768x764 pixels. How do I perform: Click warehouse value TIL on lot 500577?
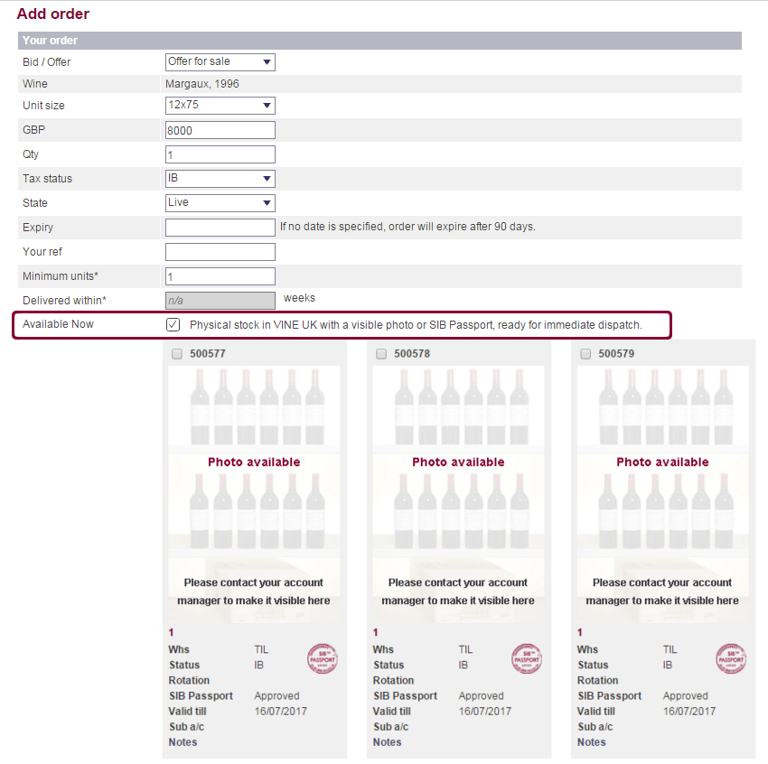coord(261,649)
